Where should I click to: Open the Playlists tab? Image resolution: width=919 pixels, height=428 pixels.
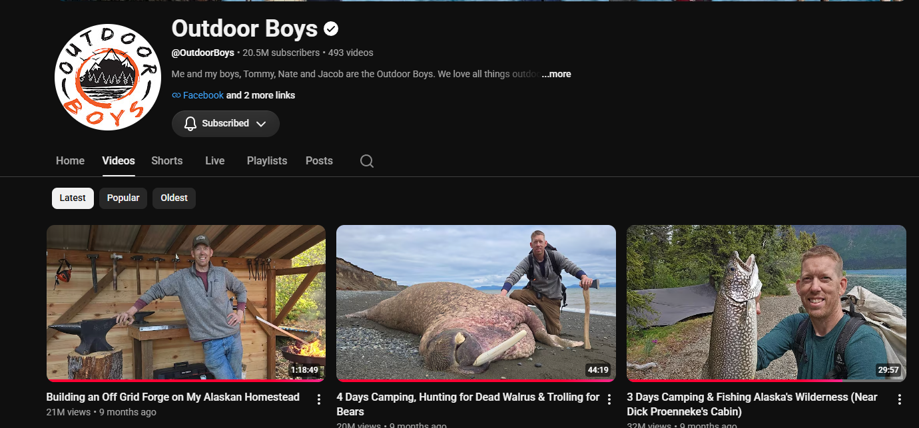coord(267,160)
